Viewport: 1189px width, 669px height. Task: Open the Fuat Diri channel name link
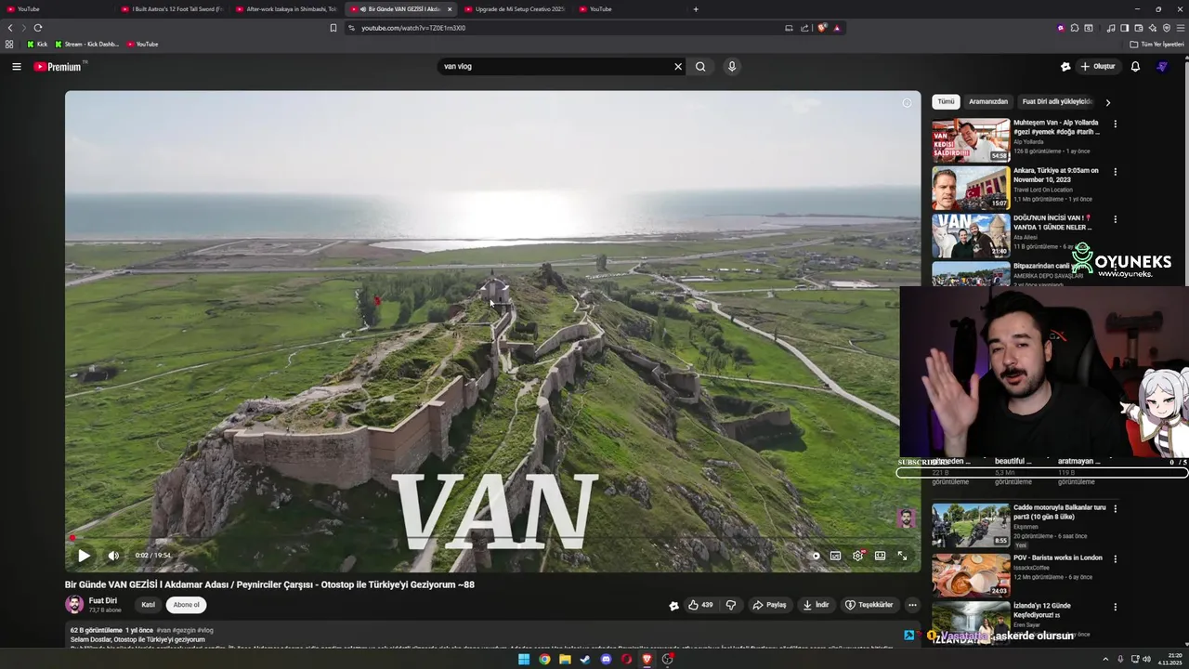(103, 600)
